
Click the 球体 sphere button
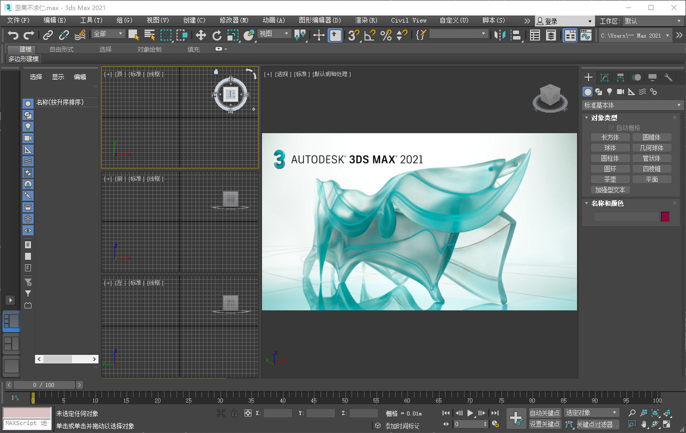click(610, 148)
